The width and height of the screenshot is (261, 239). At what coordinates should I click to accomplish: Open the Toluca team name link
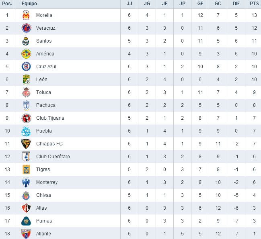43,92
